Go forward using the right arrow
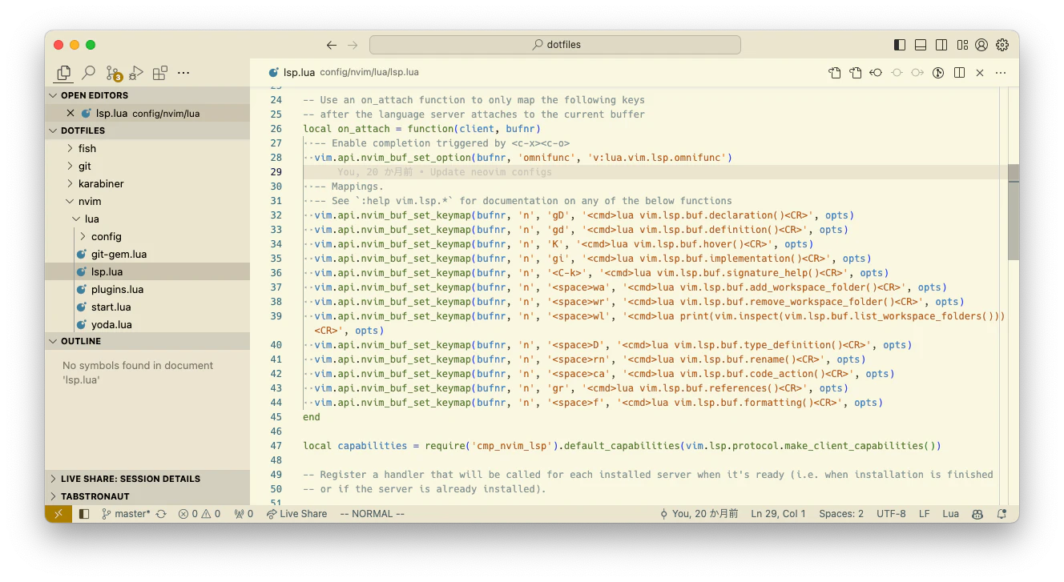Screen dimensions: 1064x582 pos(353,45)
